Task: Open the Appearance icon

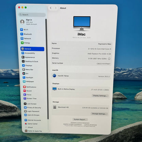Action: pyautogui.click(x=23, y=57)
